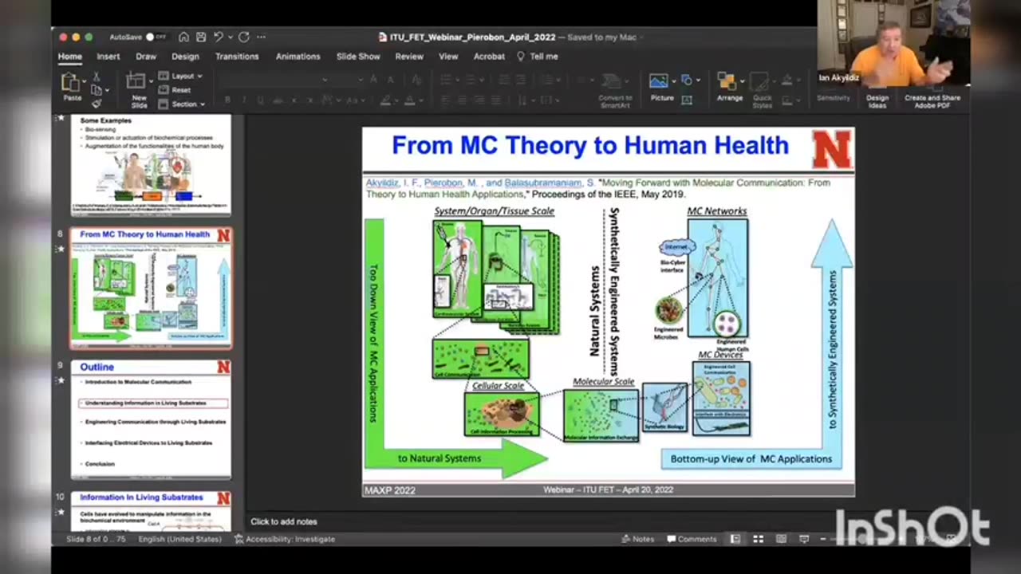
Task: Click the Tell me search box
Action: 538,57
